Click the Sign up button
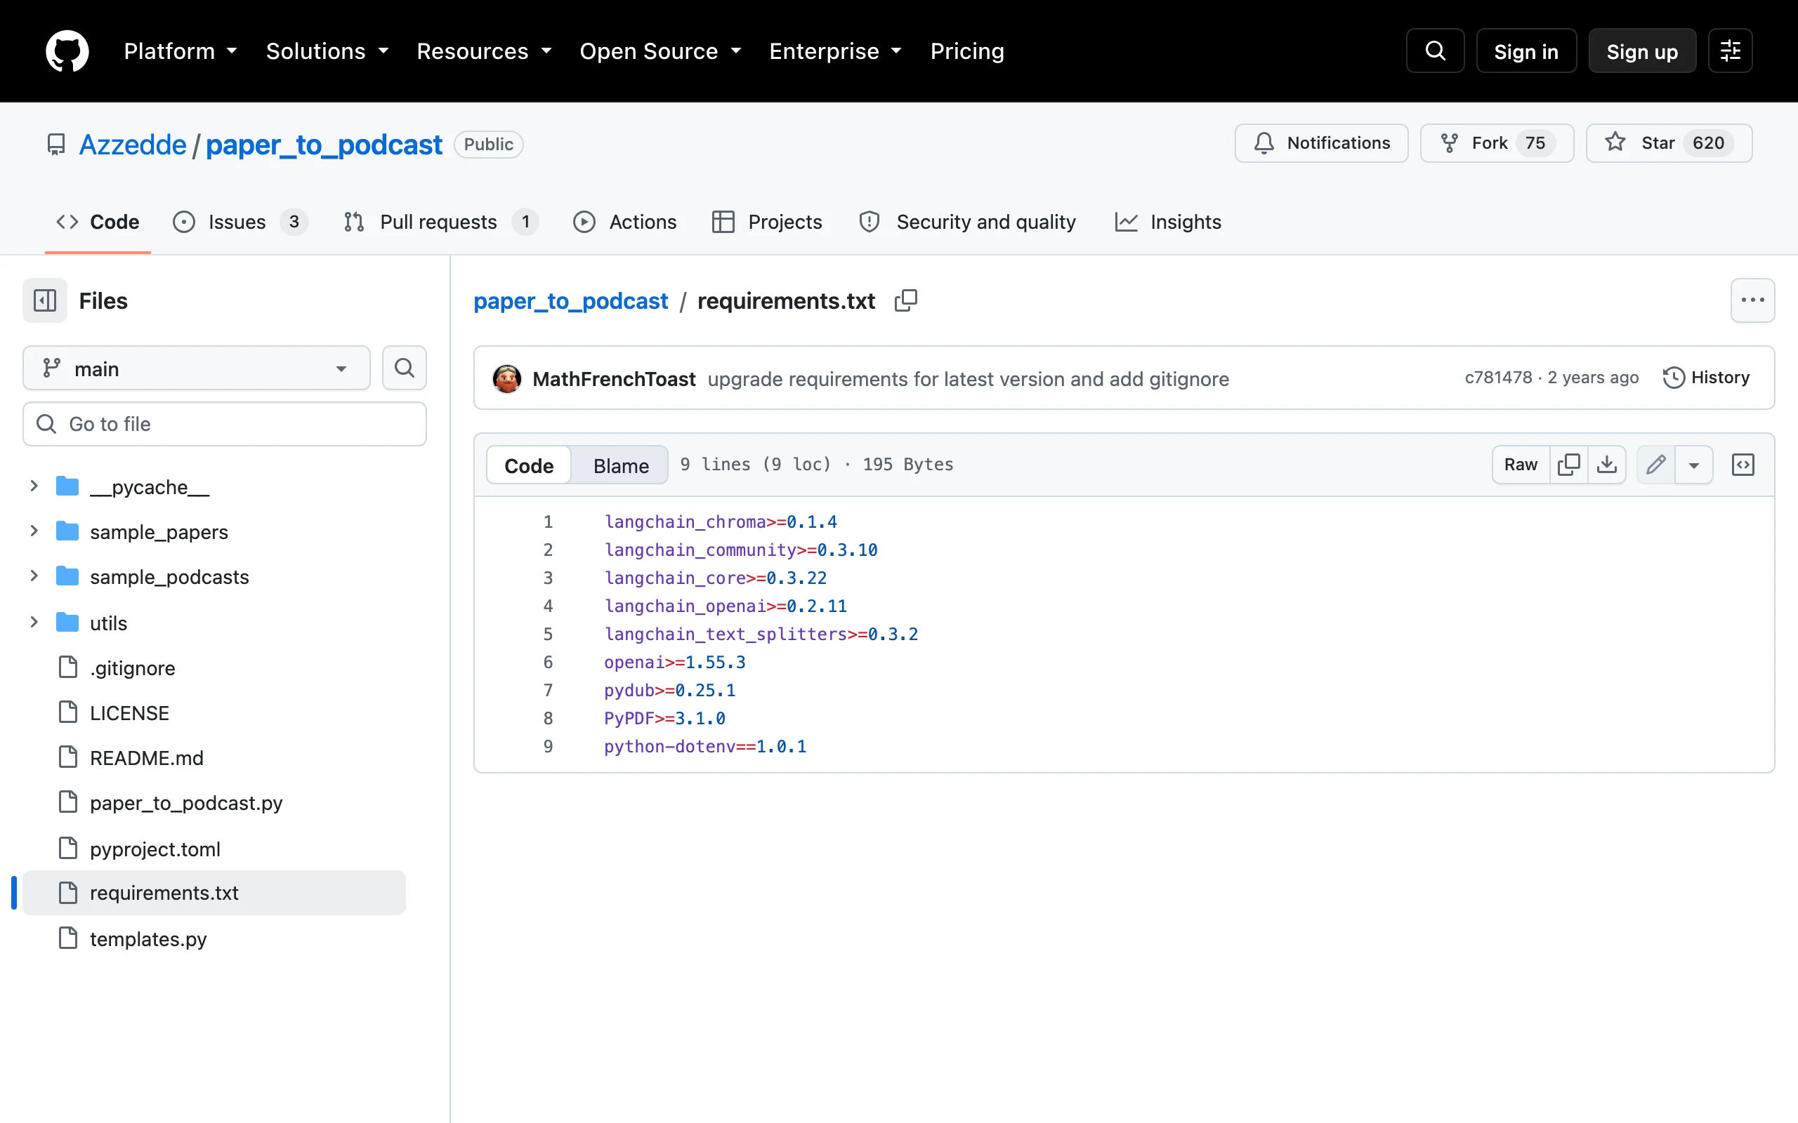The image size is (1798, 1123). point(1642,51)
